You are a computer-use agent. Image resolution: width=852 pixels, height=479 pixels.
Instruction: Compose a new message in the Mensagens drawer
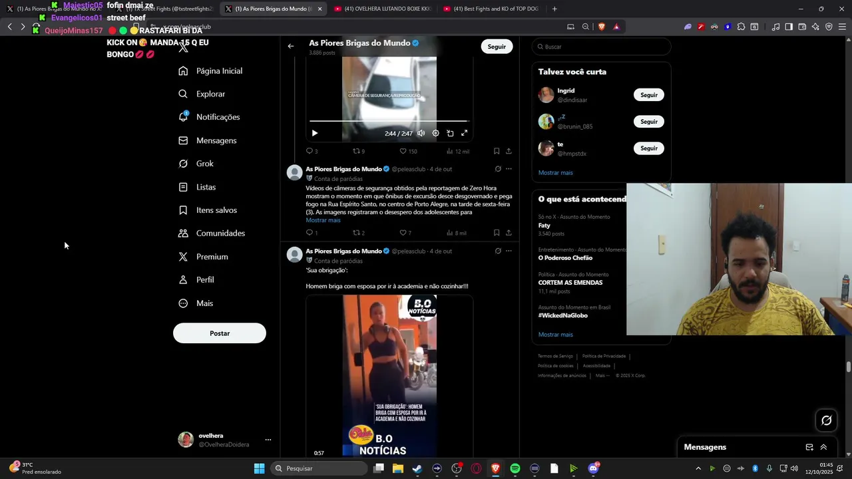tap(809, 447)
